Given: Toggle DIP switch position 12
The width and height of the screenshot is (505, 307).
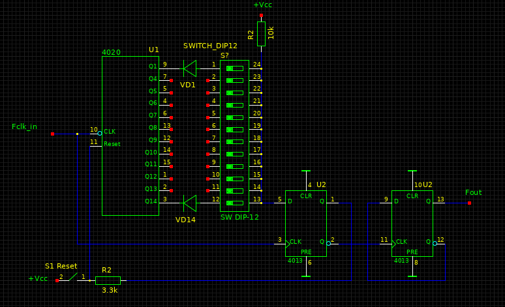Looking at the screenshot, I should tap(234, 203).
